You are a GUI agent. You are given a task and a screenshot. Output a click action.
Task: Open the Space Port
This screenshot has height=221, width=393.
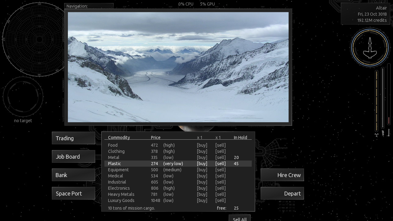[x=73, y=193]
